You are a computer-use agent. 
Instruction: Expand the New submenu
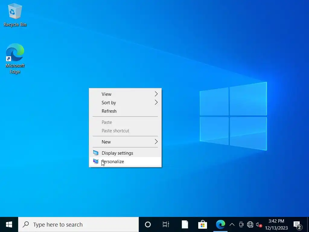(x=125, y=142)
